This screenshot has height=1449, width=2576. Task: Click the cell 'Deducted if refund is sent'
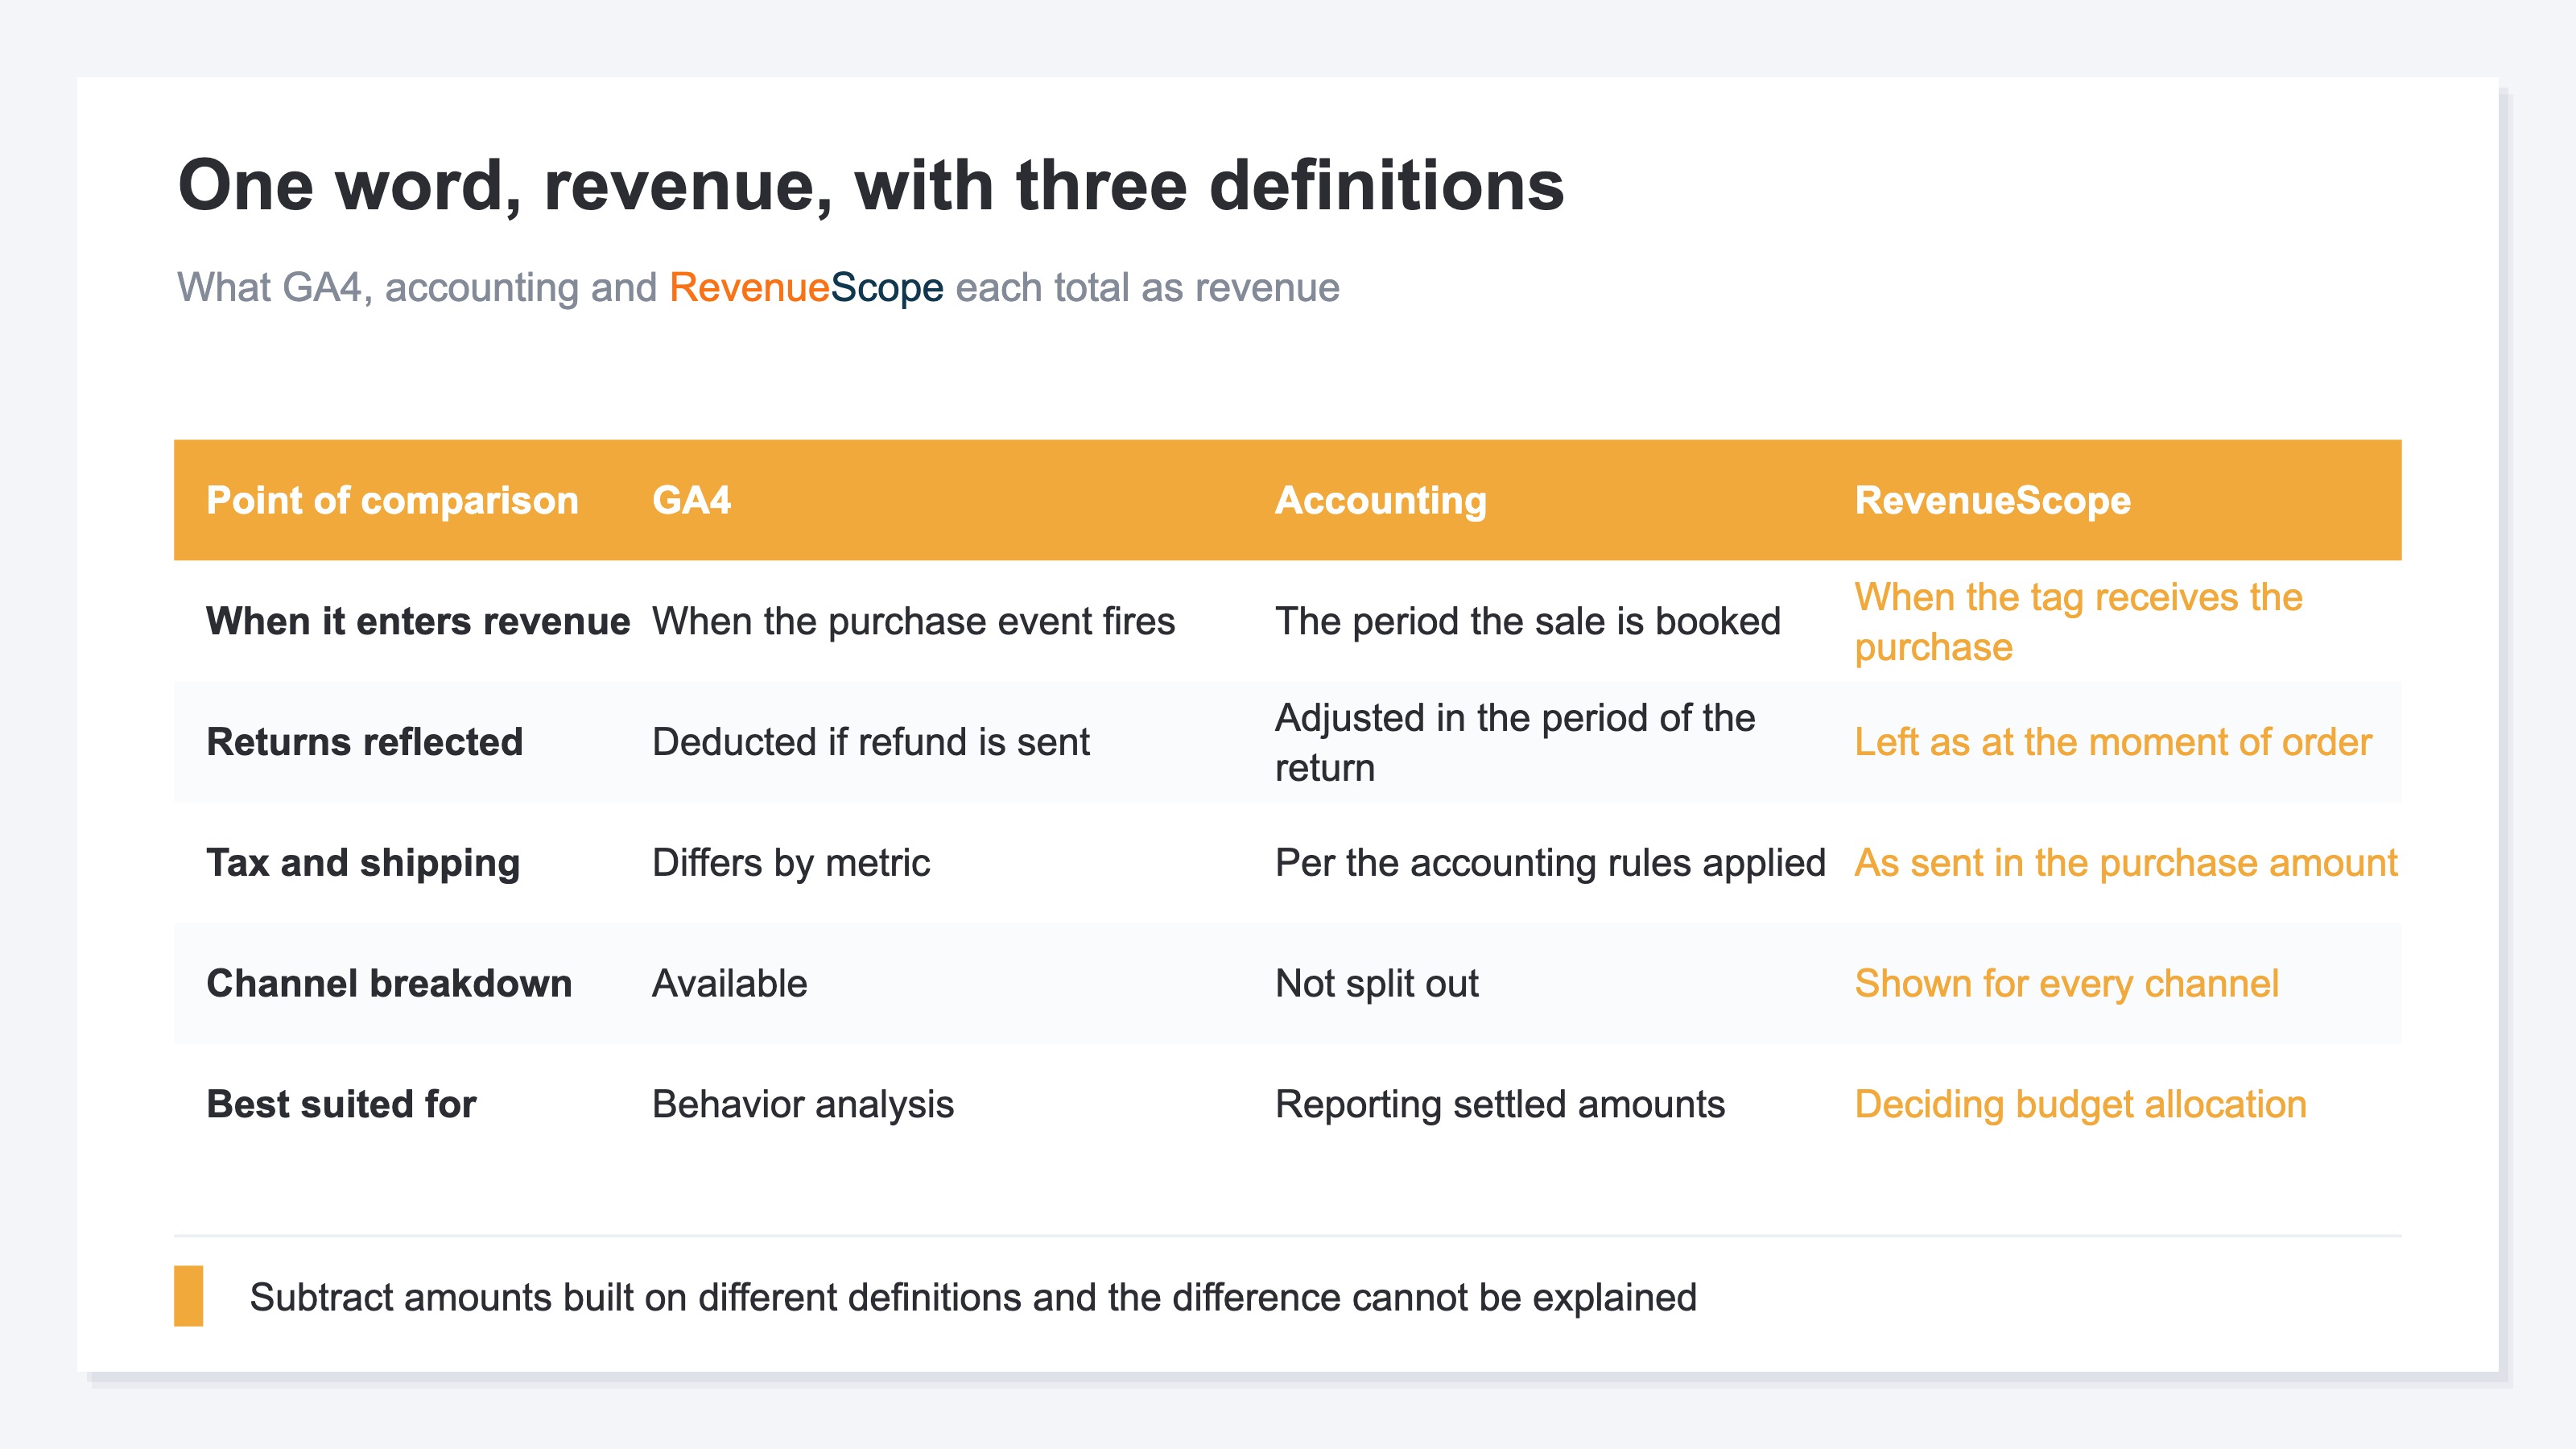tap(870, 742)
